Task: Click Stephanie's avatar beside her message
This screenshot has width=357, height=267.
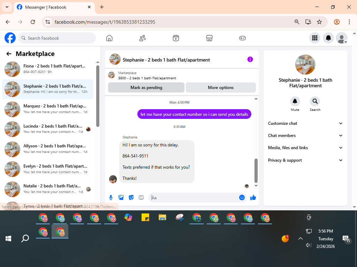Action: point(113,179)
